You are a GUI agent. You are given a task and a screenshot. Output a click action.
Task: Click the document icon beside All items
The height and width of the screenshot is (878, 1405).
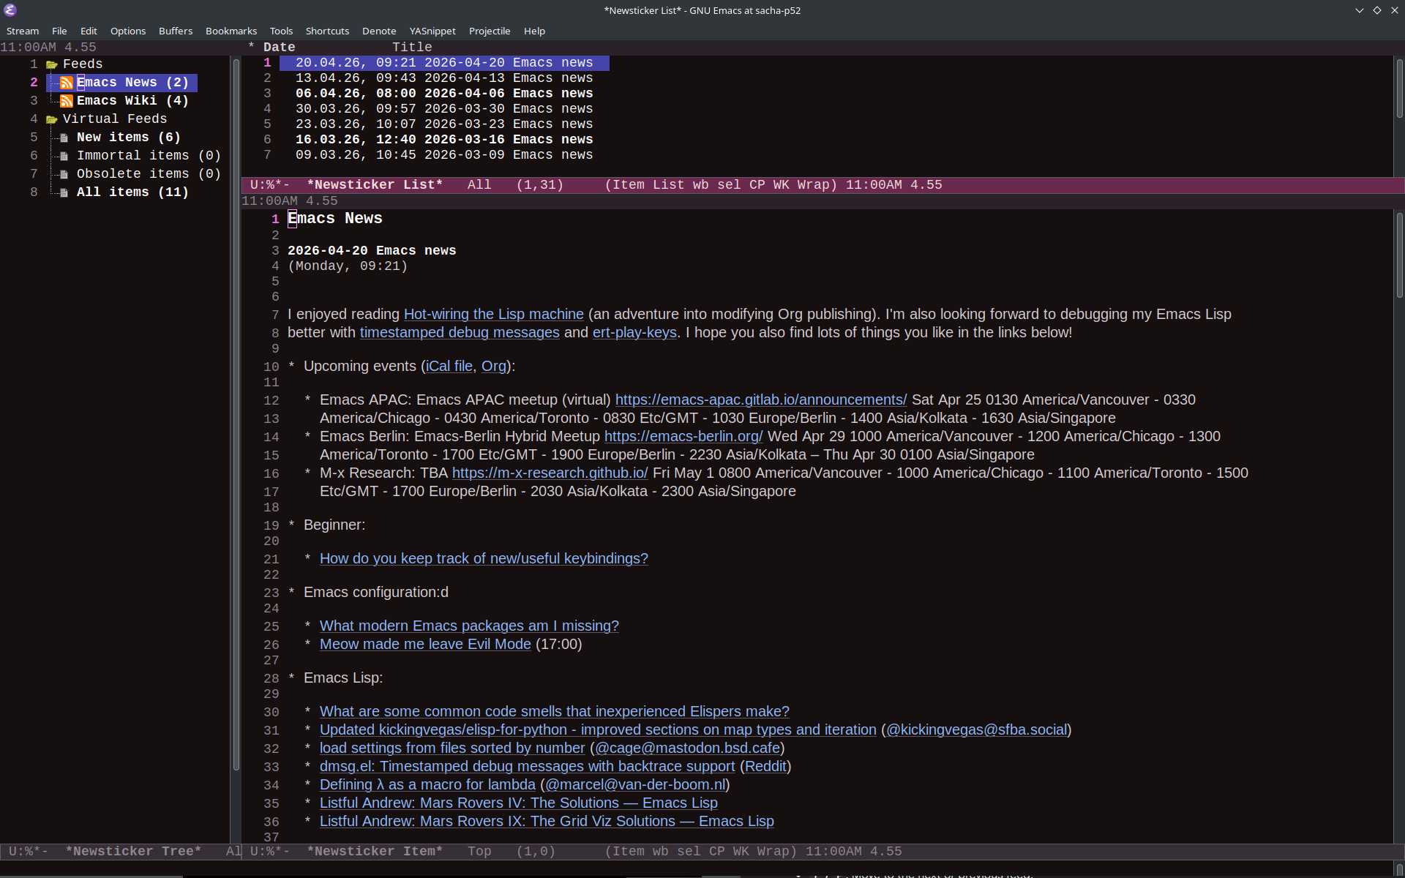click(64, 192)
